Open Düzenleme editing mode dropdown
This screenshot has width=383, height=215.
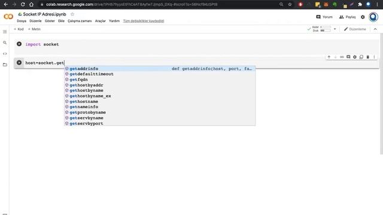355,29
